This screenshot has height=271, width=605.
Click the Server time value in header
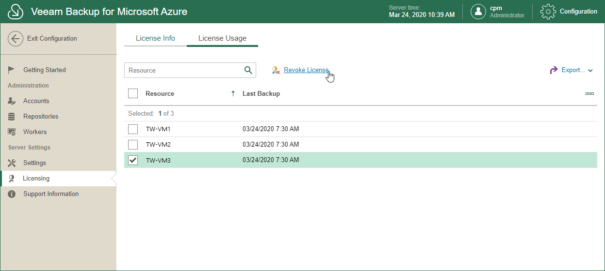422,15
